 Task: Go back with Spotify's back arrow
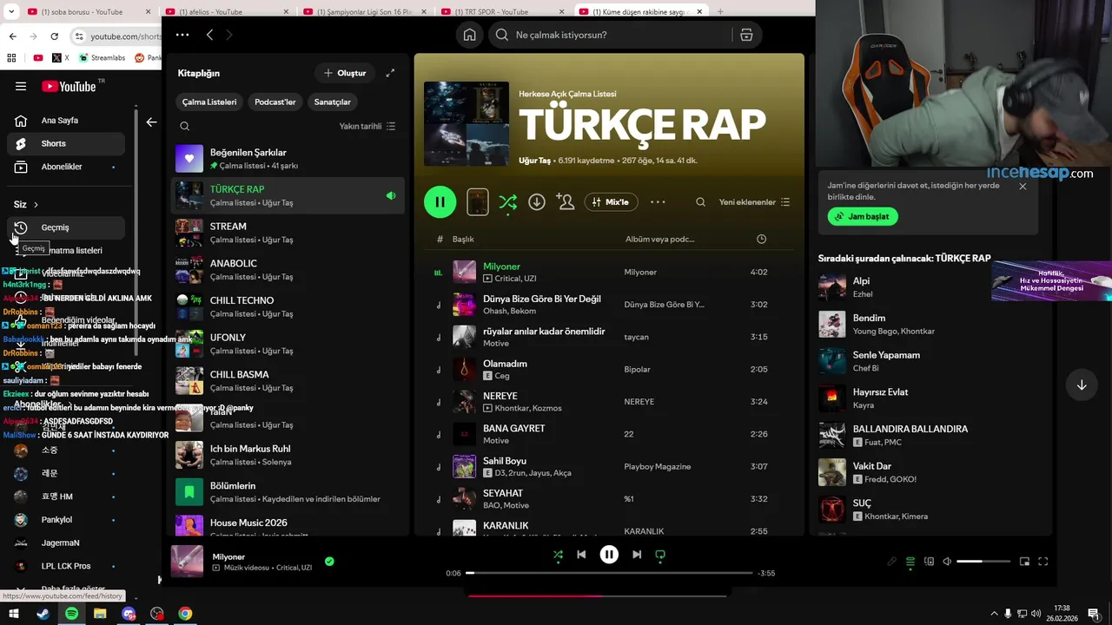(x=209, y=35)
